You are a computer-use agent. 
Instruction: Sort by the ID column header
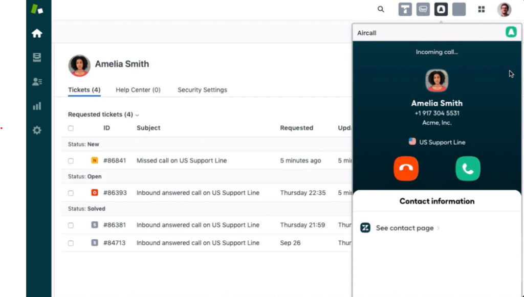[106, 128]
